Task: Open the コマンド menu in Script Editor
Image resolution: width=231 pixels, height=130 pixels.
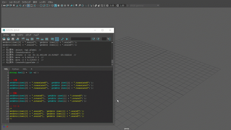Action: [28, 35]
